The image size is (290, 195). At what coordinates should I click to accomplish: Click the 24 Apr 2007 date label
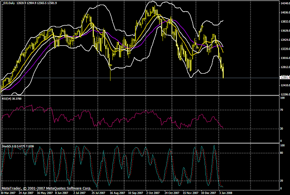(x=26, y=193)
